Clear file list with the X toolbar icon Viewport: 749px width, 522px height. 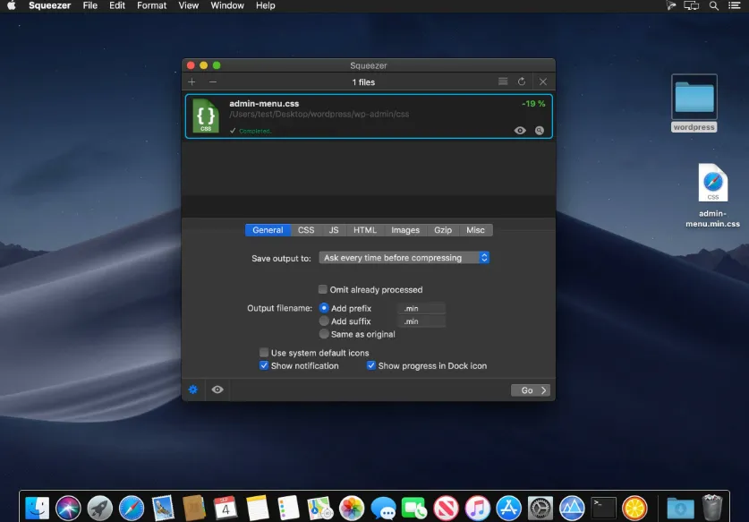click(543, 81)
